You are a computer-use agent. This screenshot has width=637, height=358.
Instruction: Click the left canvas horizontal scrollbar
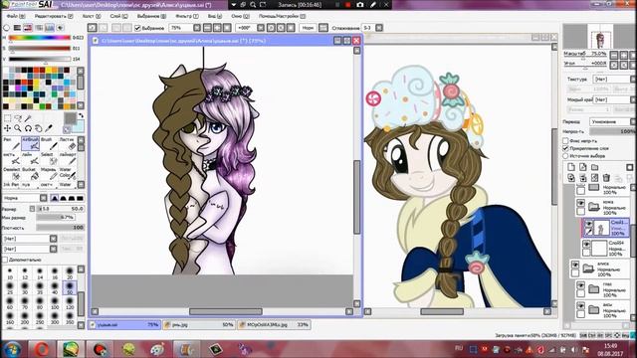(226, 311)
